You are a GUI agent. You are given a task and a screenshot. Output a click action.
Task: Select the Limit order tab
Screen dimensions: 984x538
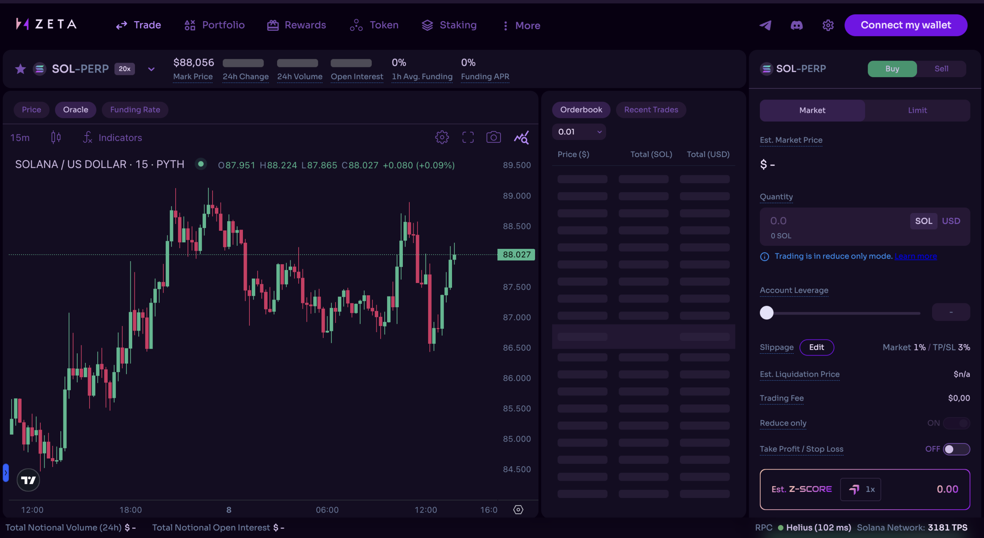click(917, 111)
